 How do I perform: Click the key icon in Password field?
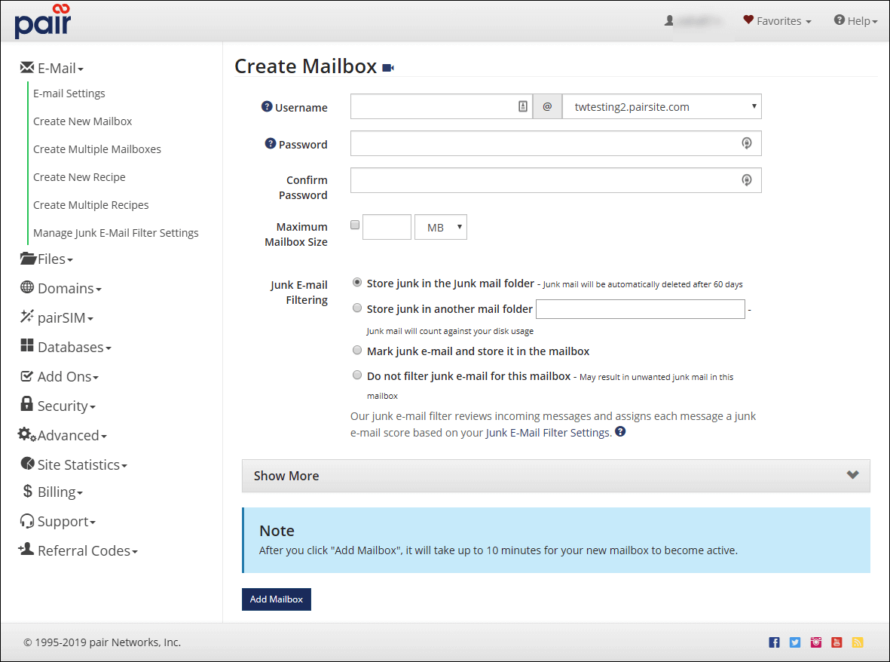pyautogui.click(x=746, y=143)
